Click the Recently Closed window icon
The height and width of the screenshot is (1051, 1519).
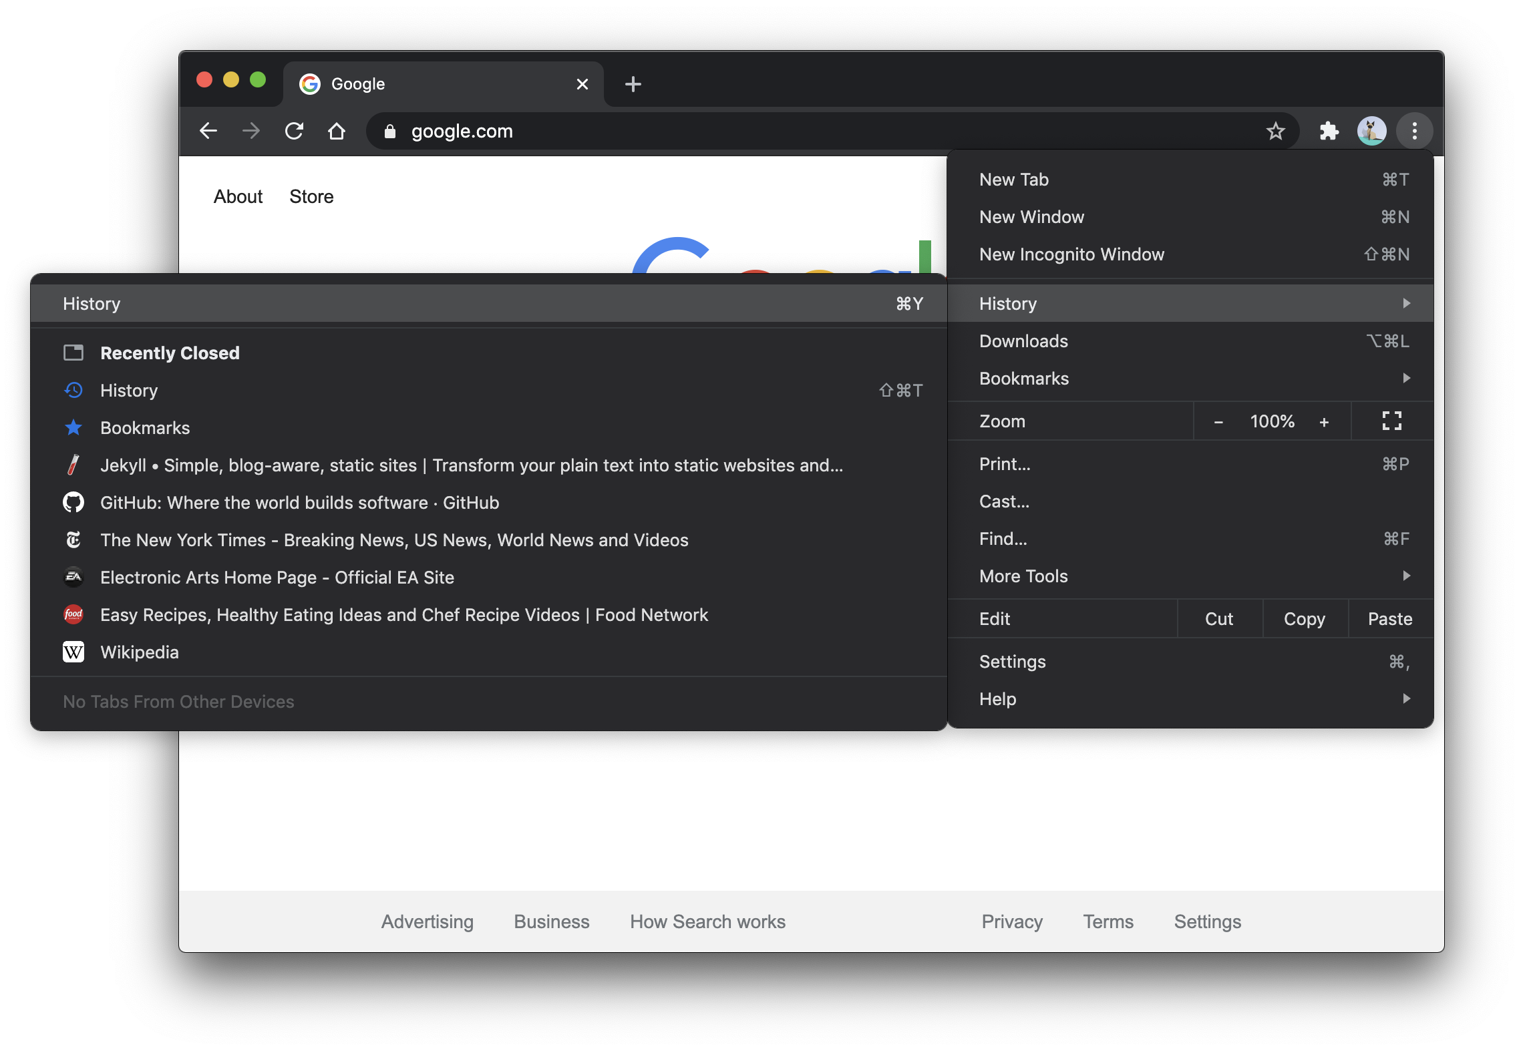click(73, 353)
